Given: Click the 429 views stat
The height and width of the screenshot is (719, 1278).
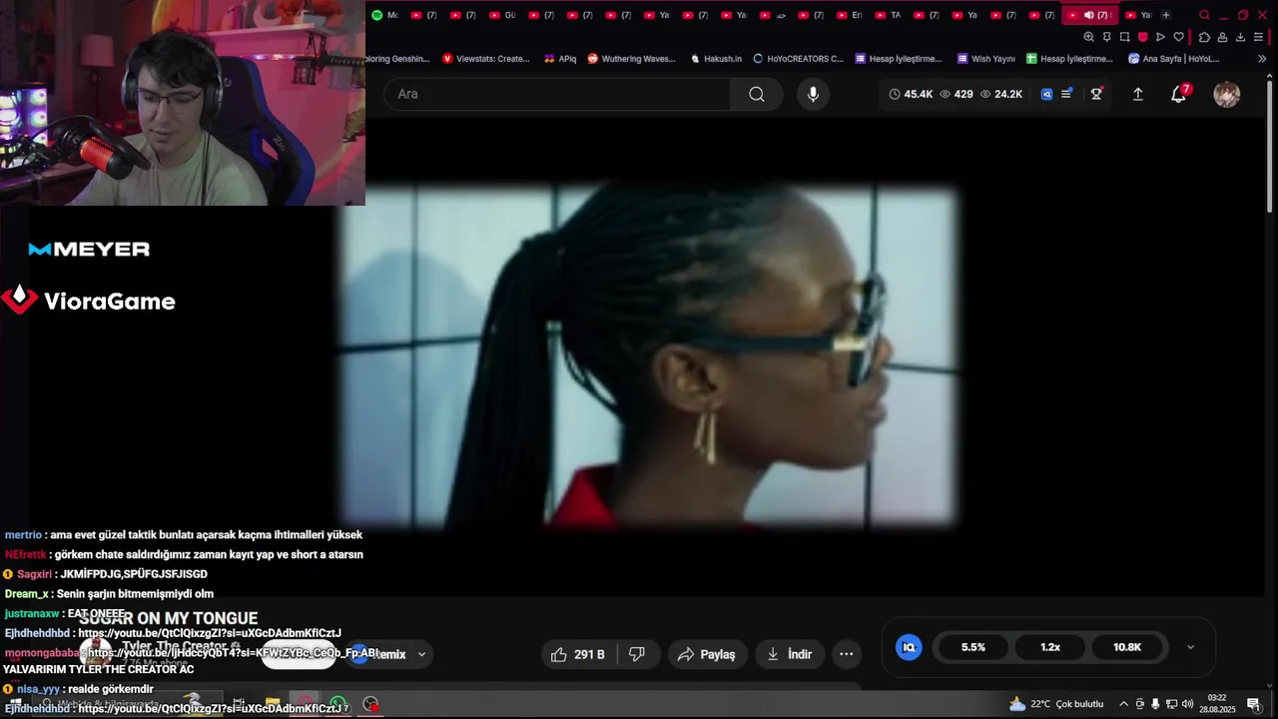Looking at the screenshot, I should click(x=957, y=94).
